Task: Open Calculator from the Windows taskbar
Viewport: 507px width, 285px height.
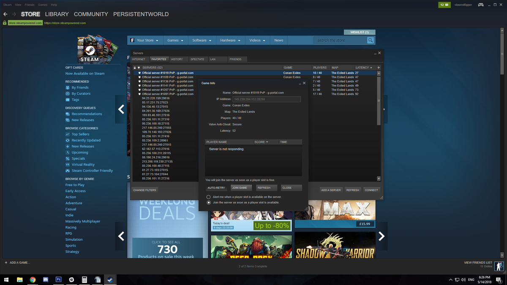Action: coord(84,280)
